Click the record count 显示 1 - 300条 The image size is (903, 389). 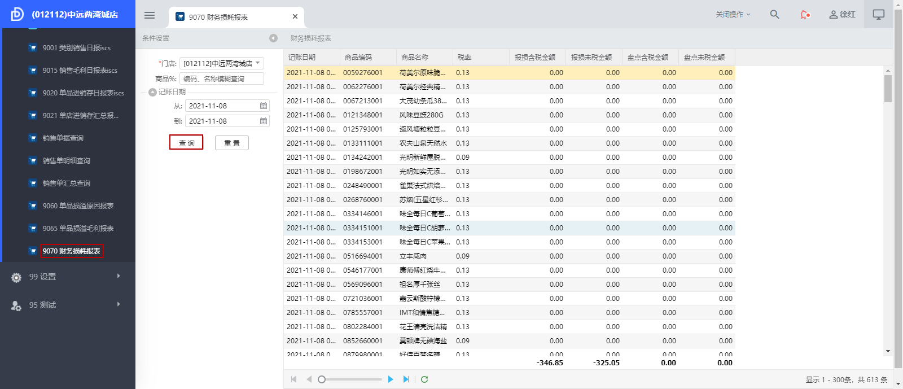830,380
